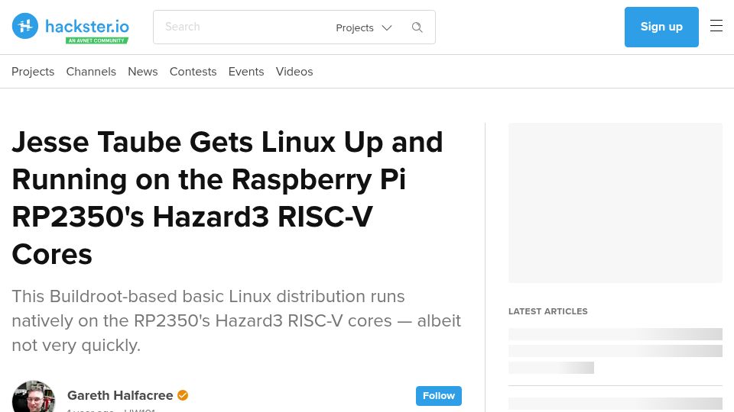Follow author Gareth Halfacree
Viewport: 734px width, 412px height.
(x=439, y=396)
